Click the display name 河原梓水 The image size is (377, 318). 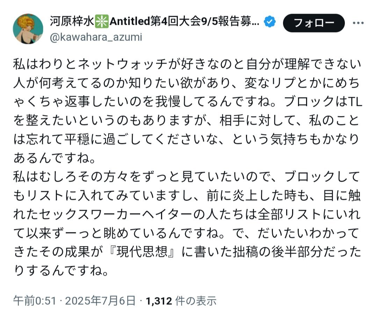click(72, 21)
